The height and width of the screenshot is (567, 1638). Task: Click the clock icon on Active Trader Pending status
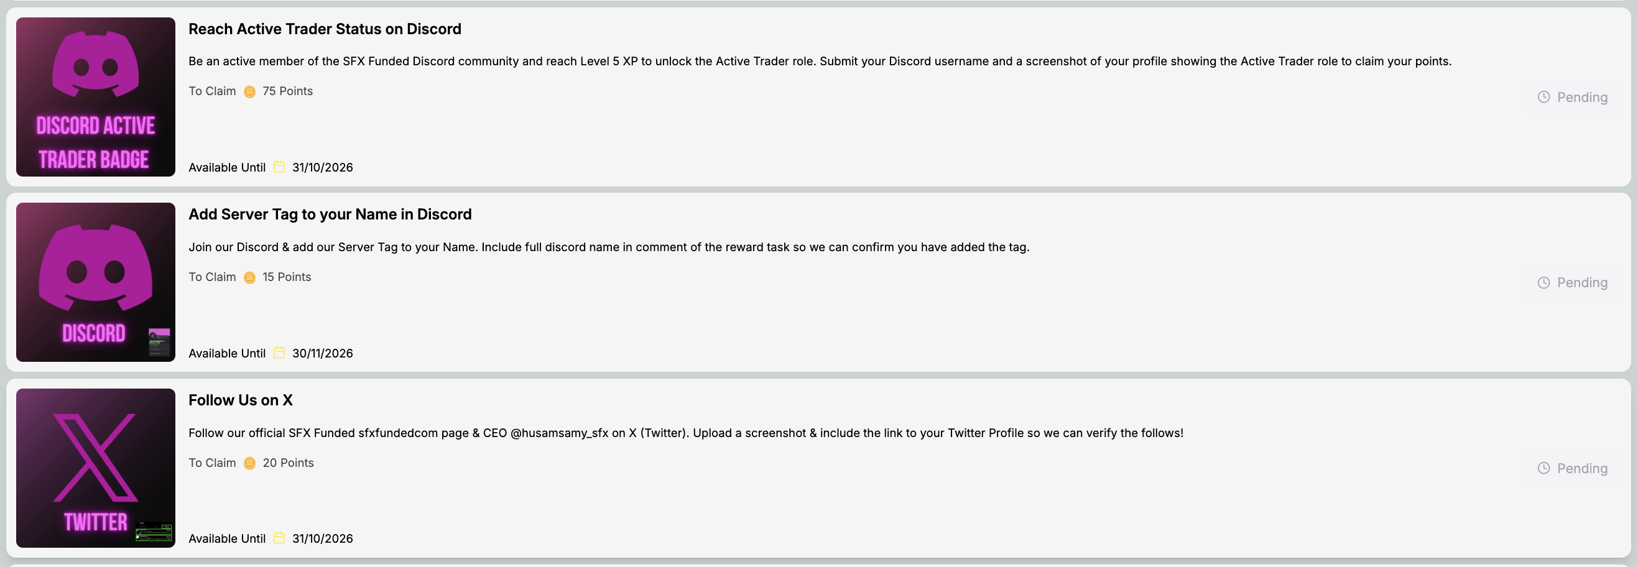pyautogui.click(x=1544, y=96)
